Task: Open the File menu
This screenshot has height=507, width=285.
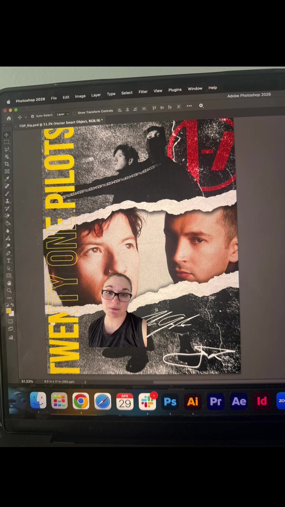Action: point(54,98)
